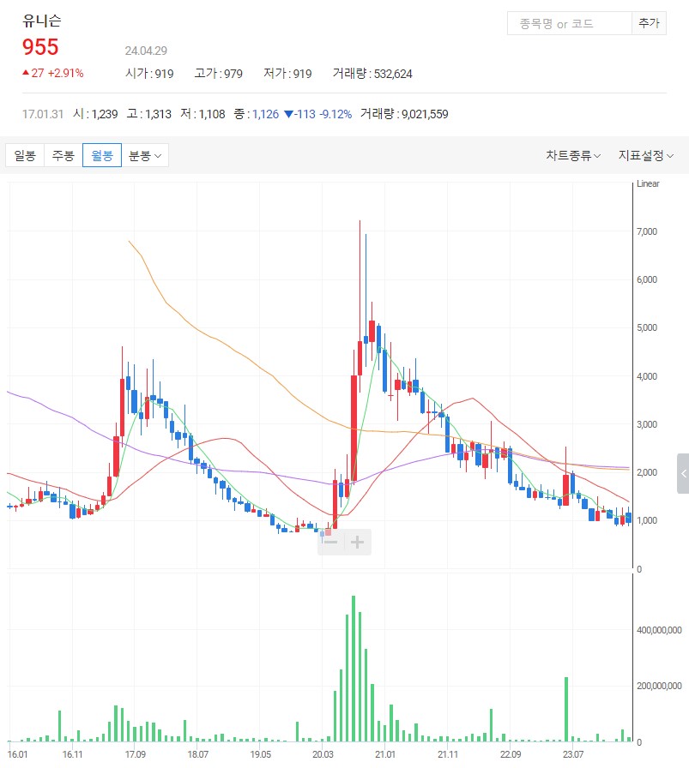
Task: Click the 20.03 date label on the time axis
Action: point(323,754)
